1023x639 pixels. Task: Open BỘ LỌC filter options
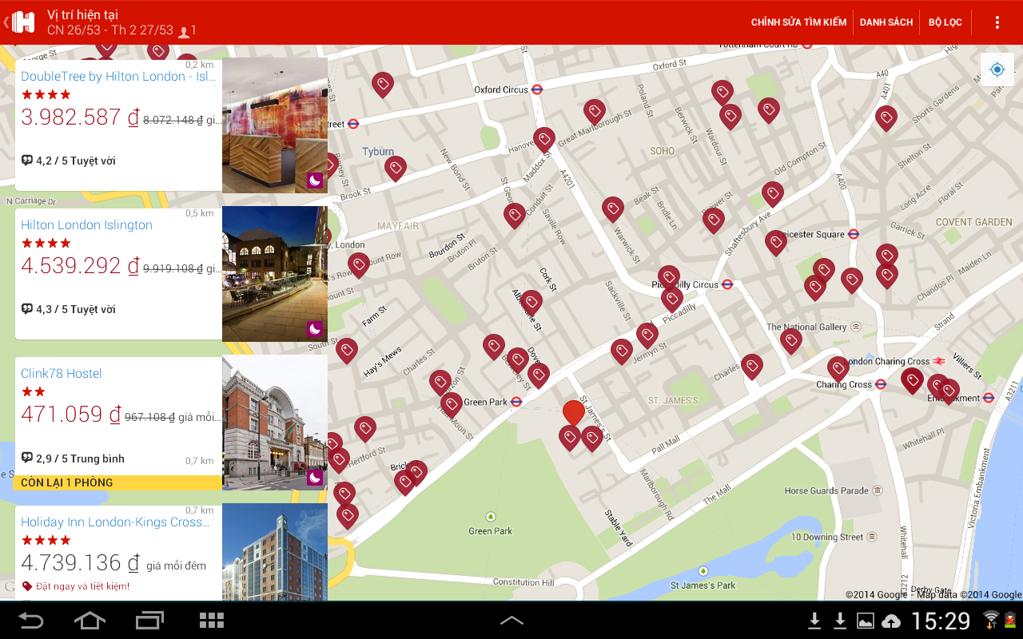945,22
